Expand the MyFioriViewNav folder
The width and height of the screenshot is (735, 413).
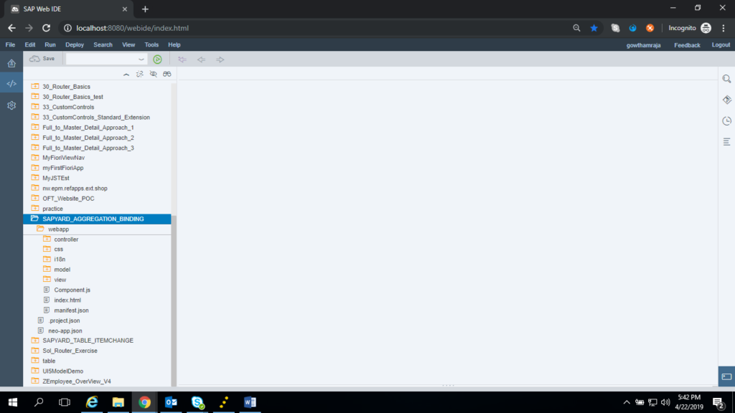click(x=35, y=157)
